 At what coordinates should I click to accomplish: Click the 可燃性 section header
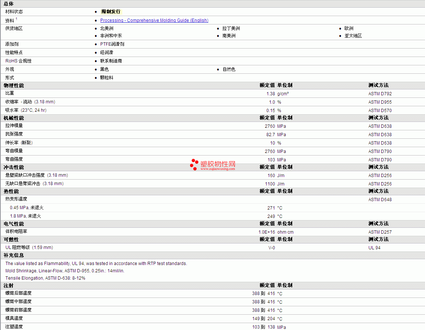11,240
